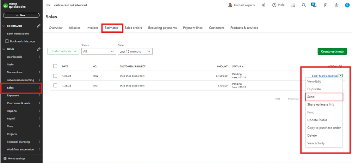
Task: Open the apps grid icon
Action: [293, 5]
